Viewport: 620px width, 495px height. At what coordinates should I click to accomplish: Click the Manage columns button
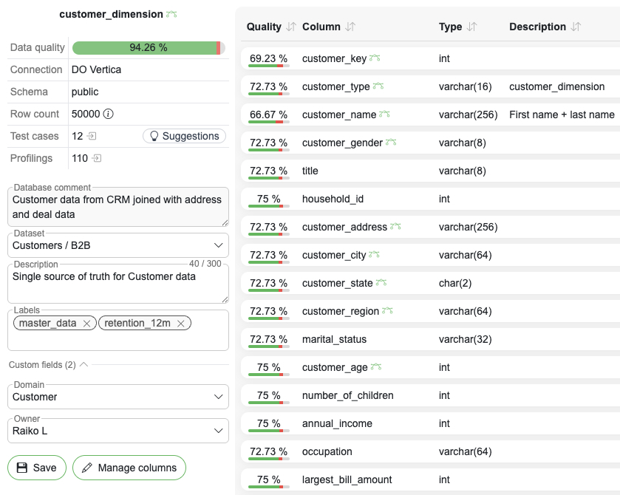[x=129, y=468]
